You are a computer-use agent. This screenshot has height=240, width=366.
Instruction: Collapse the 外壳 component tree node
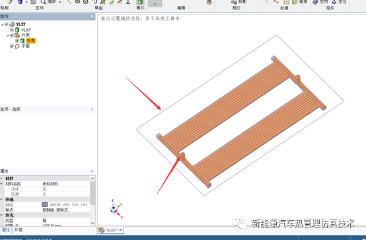point(7,35)
